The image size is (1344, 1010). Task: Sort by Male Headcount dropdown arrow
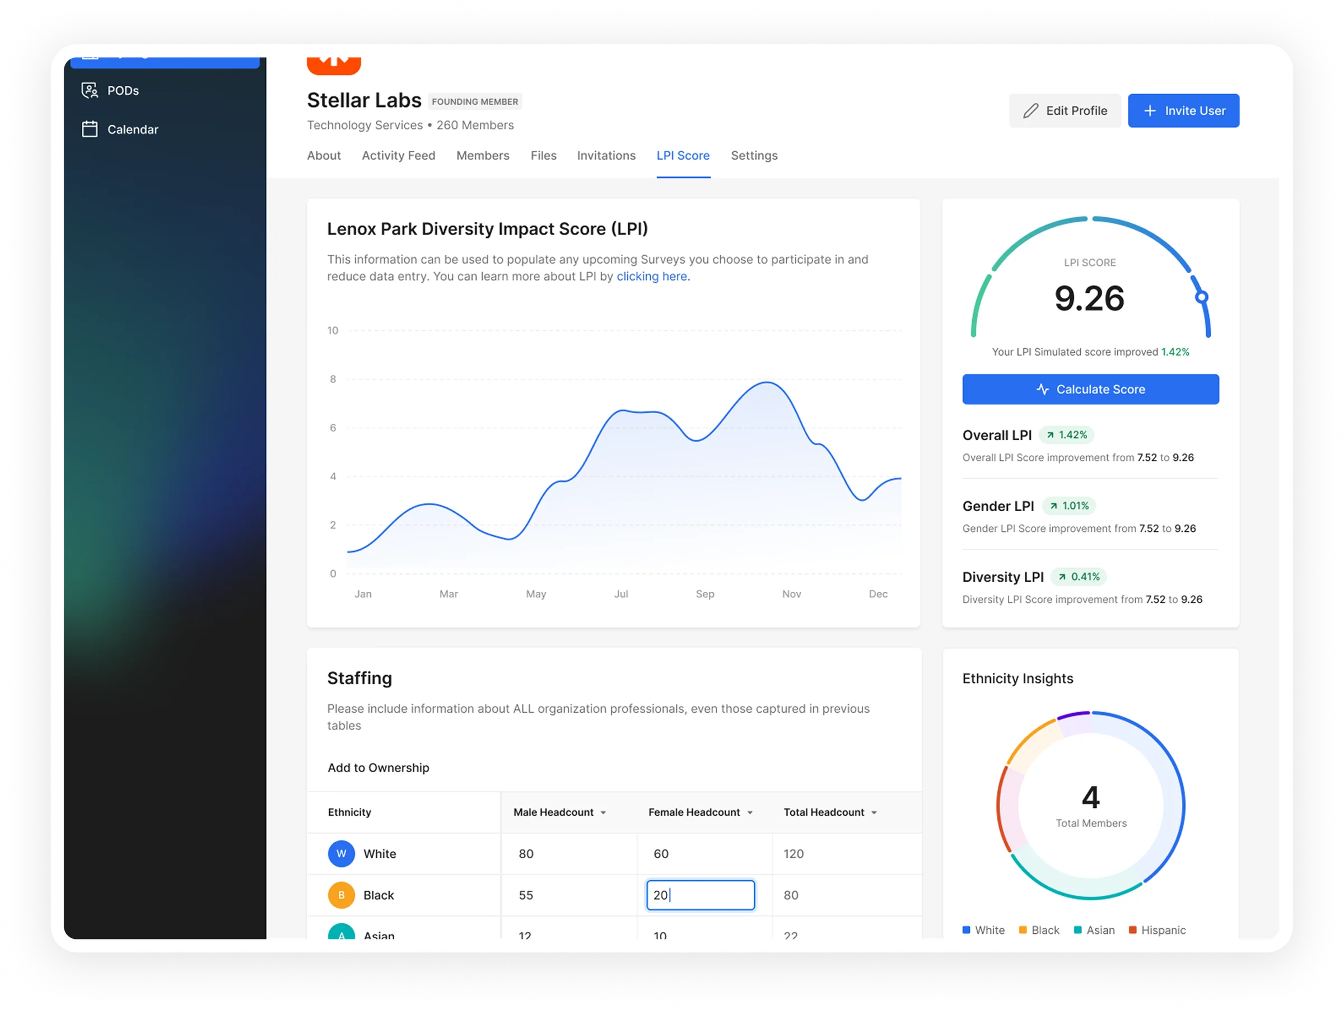[603, 812]
